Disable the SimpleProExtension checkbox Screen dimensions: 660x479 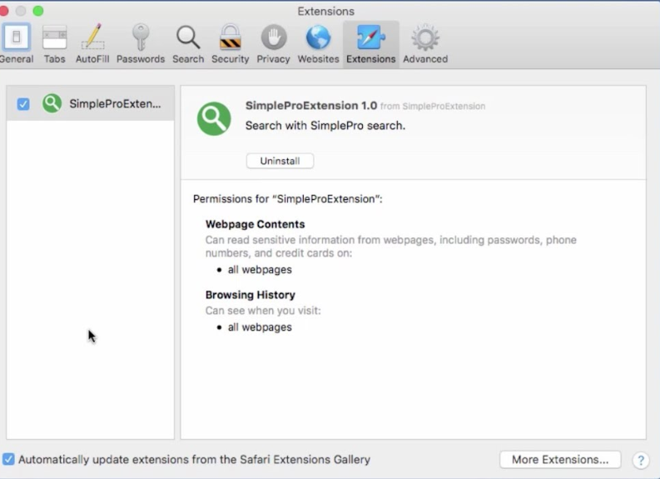click(23, 104)
